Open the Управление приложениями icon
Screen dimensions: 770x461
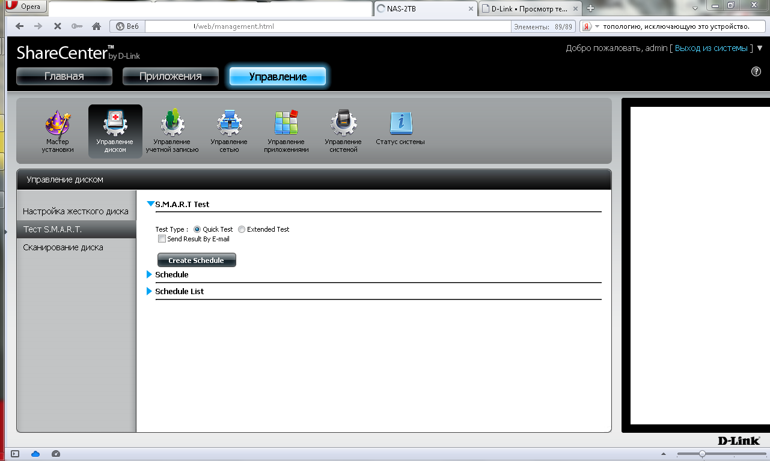pyautogui.click(x=286, y=131)
